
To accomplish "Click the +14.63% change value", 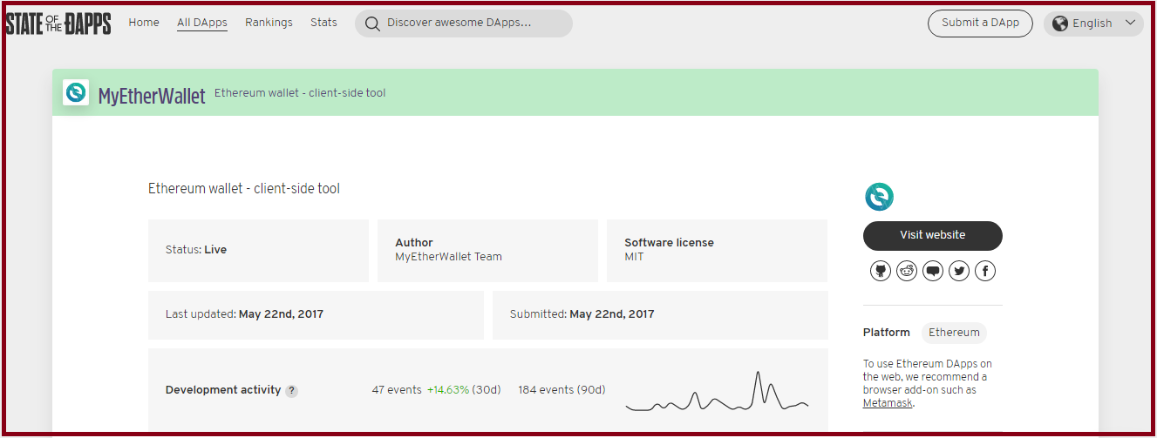I will click(x=448, y=390).
